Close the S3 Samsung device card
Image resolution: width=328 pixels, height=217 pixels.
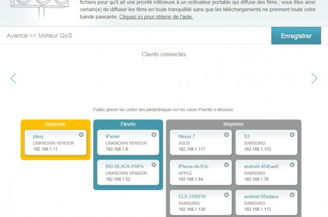coord(291,135)
